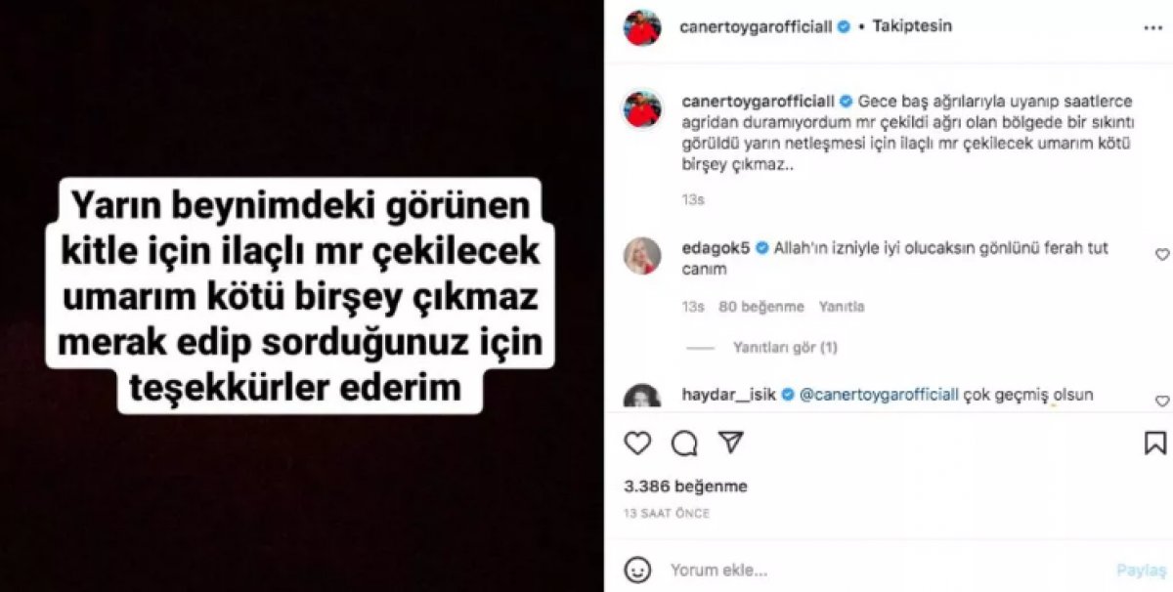Viewport: 1173px width, 592px height.
Task: Open the edagok5 username link
Action: (x=717, y=248)
